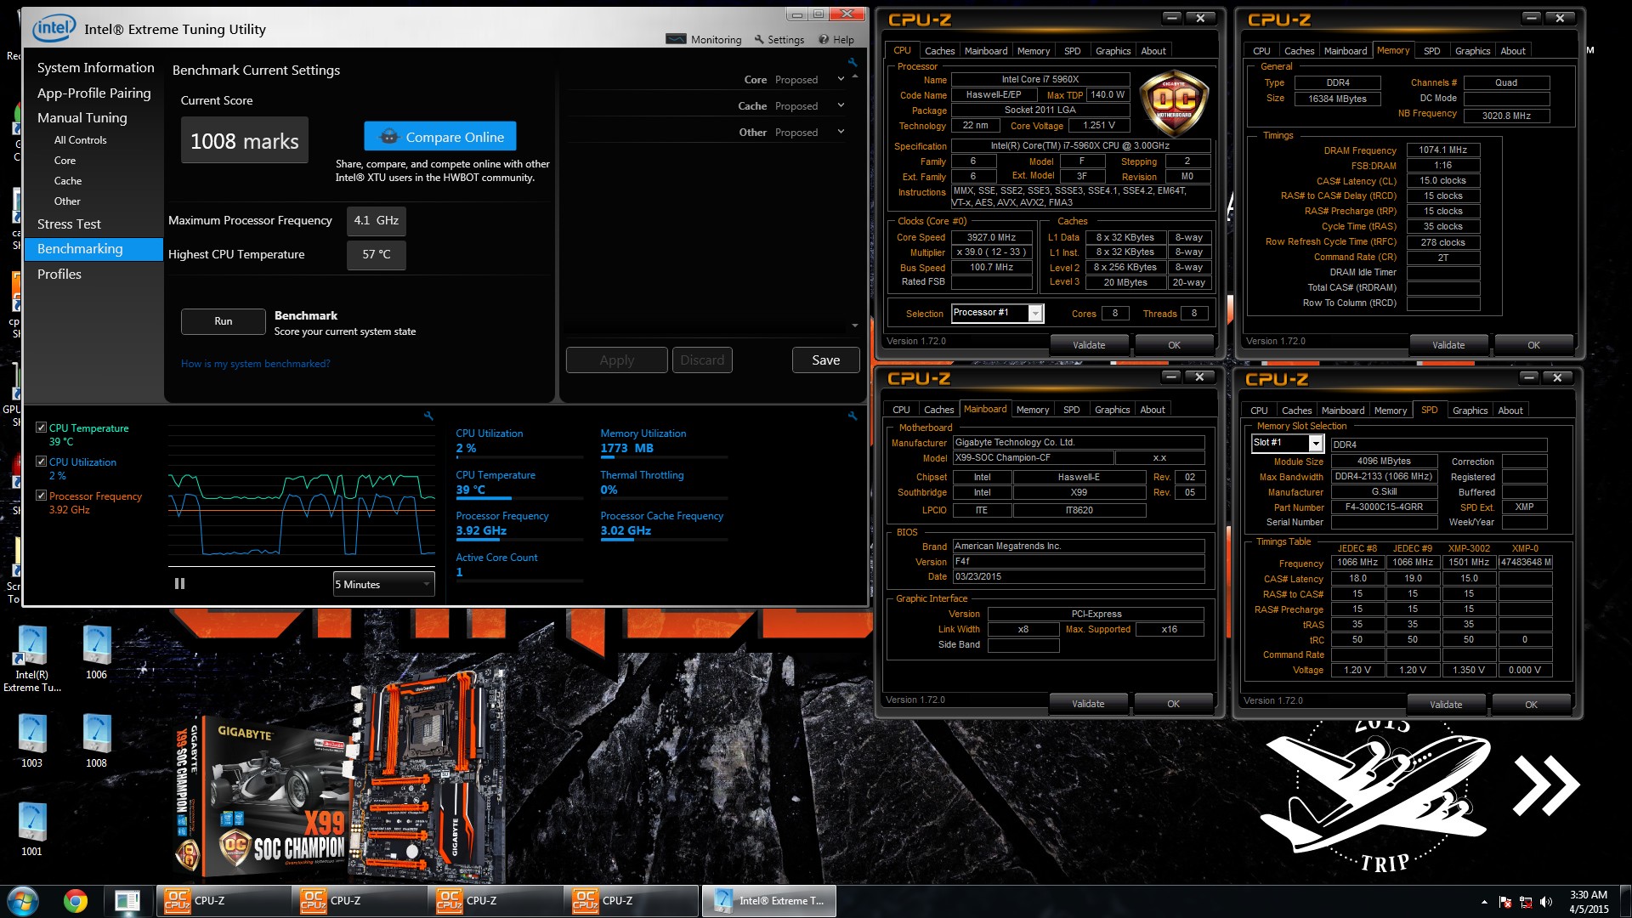Viewport: 1632px width, 918px height.
Task: Select desktop file 1001
Action: click(31, 830)
